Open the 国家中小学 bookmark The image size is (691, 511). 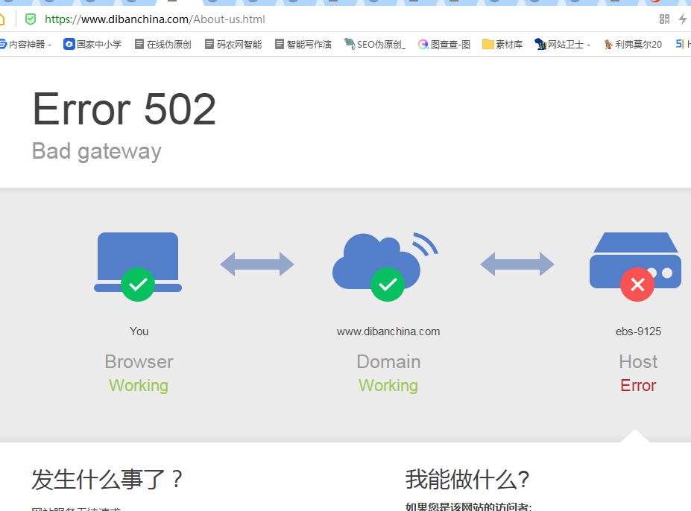pos(92,45)
